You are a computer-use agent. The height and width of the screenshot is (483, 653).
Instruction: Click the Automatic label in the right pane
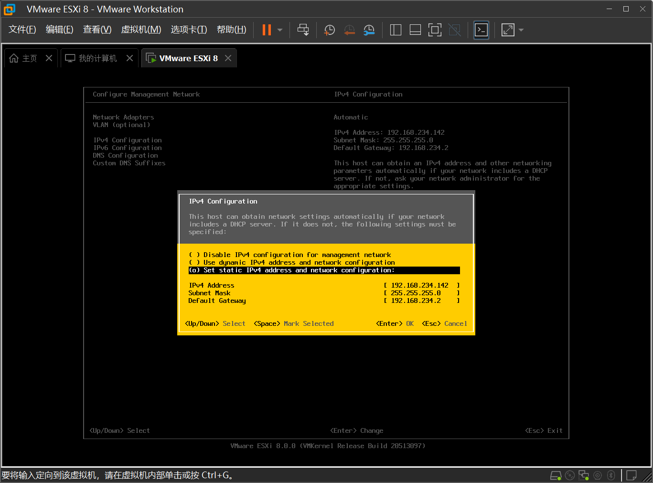(351, 117)
